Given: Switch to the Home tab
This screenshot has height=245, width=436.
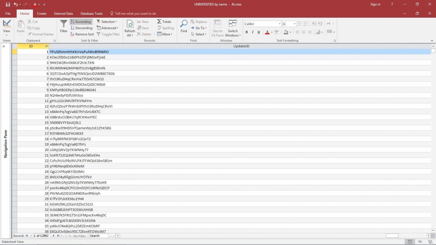Looking at the screenshot, I should 24,13.
